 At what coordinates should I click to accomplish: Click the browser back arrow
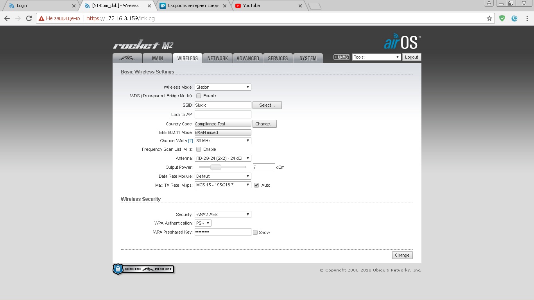7,18
